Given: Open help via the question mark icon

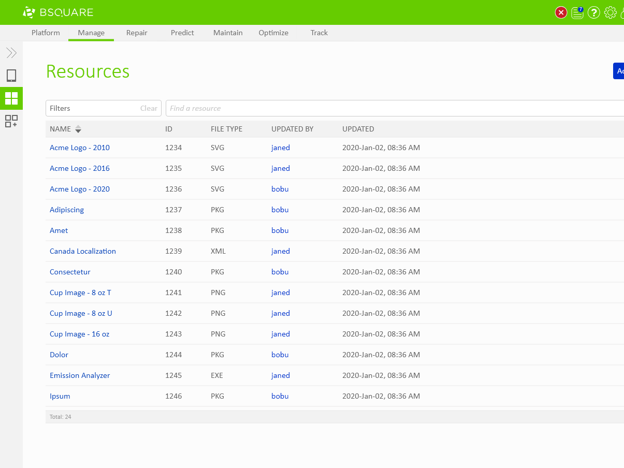Looking at the screenshot, I should coord(594,12).
